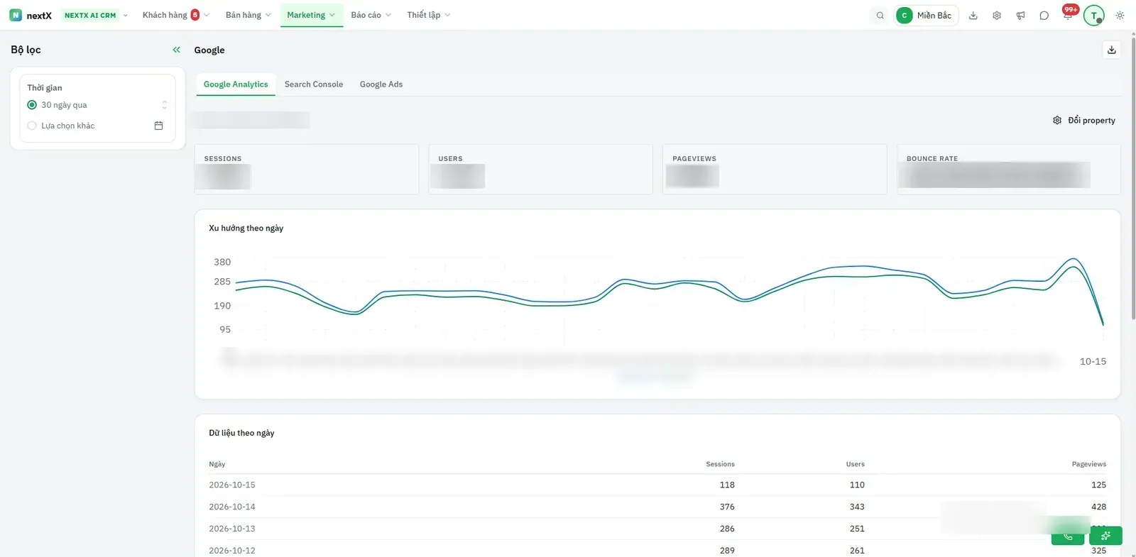Click the user avatar labeled T
The image size is (1136, 557).
[x=1094, y=15]
